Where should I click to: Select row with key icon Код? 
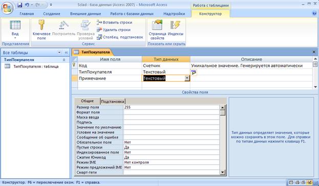pyautogui.click(x=74, y=65)
